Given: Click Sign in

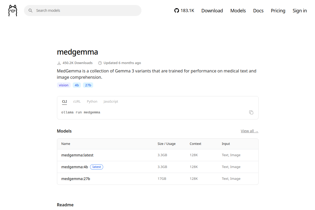Looking at the screenshot, I should (x=300, y=10).
